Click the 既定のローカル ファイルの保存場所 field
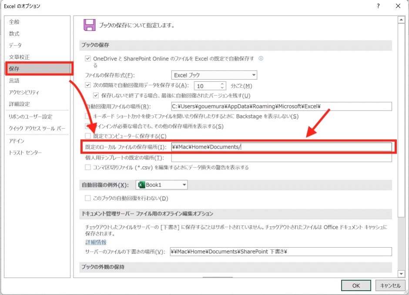Screen dimensions: 409x295 282,147
